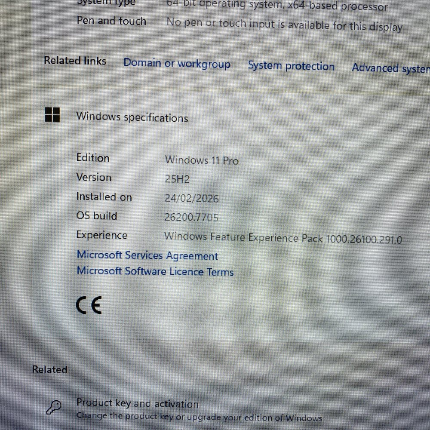Click the CE conformity mark

89,305
